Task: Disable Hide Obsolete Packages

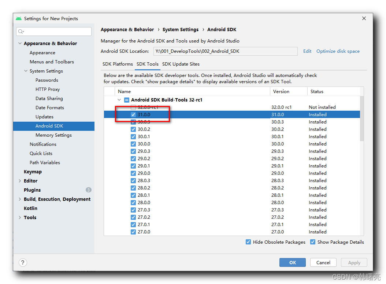Action: click(x=248, y=242)
